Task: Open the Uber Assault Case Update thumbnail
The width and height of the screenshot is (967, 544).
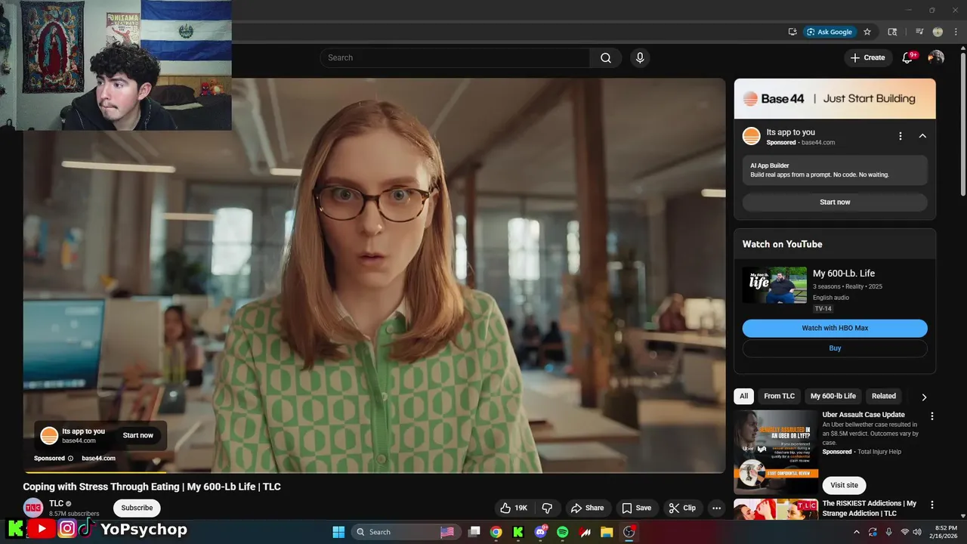Action: pos(776,453)
